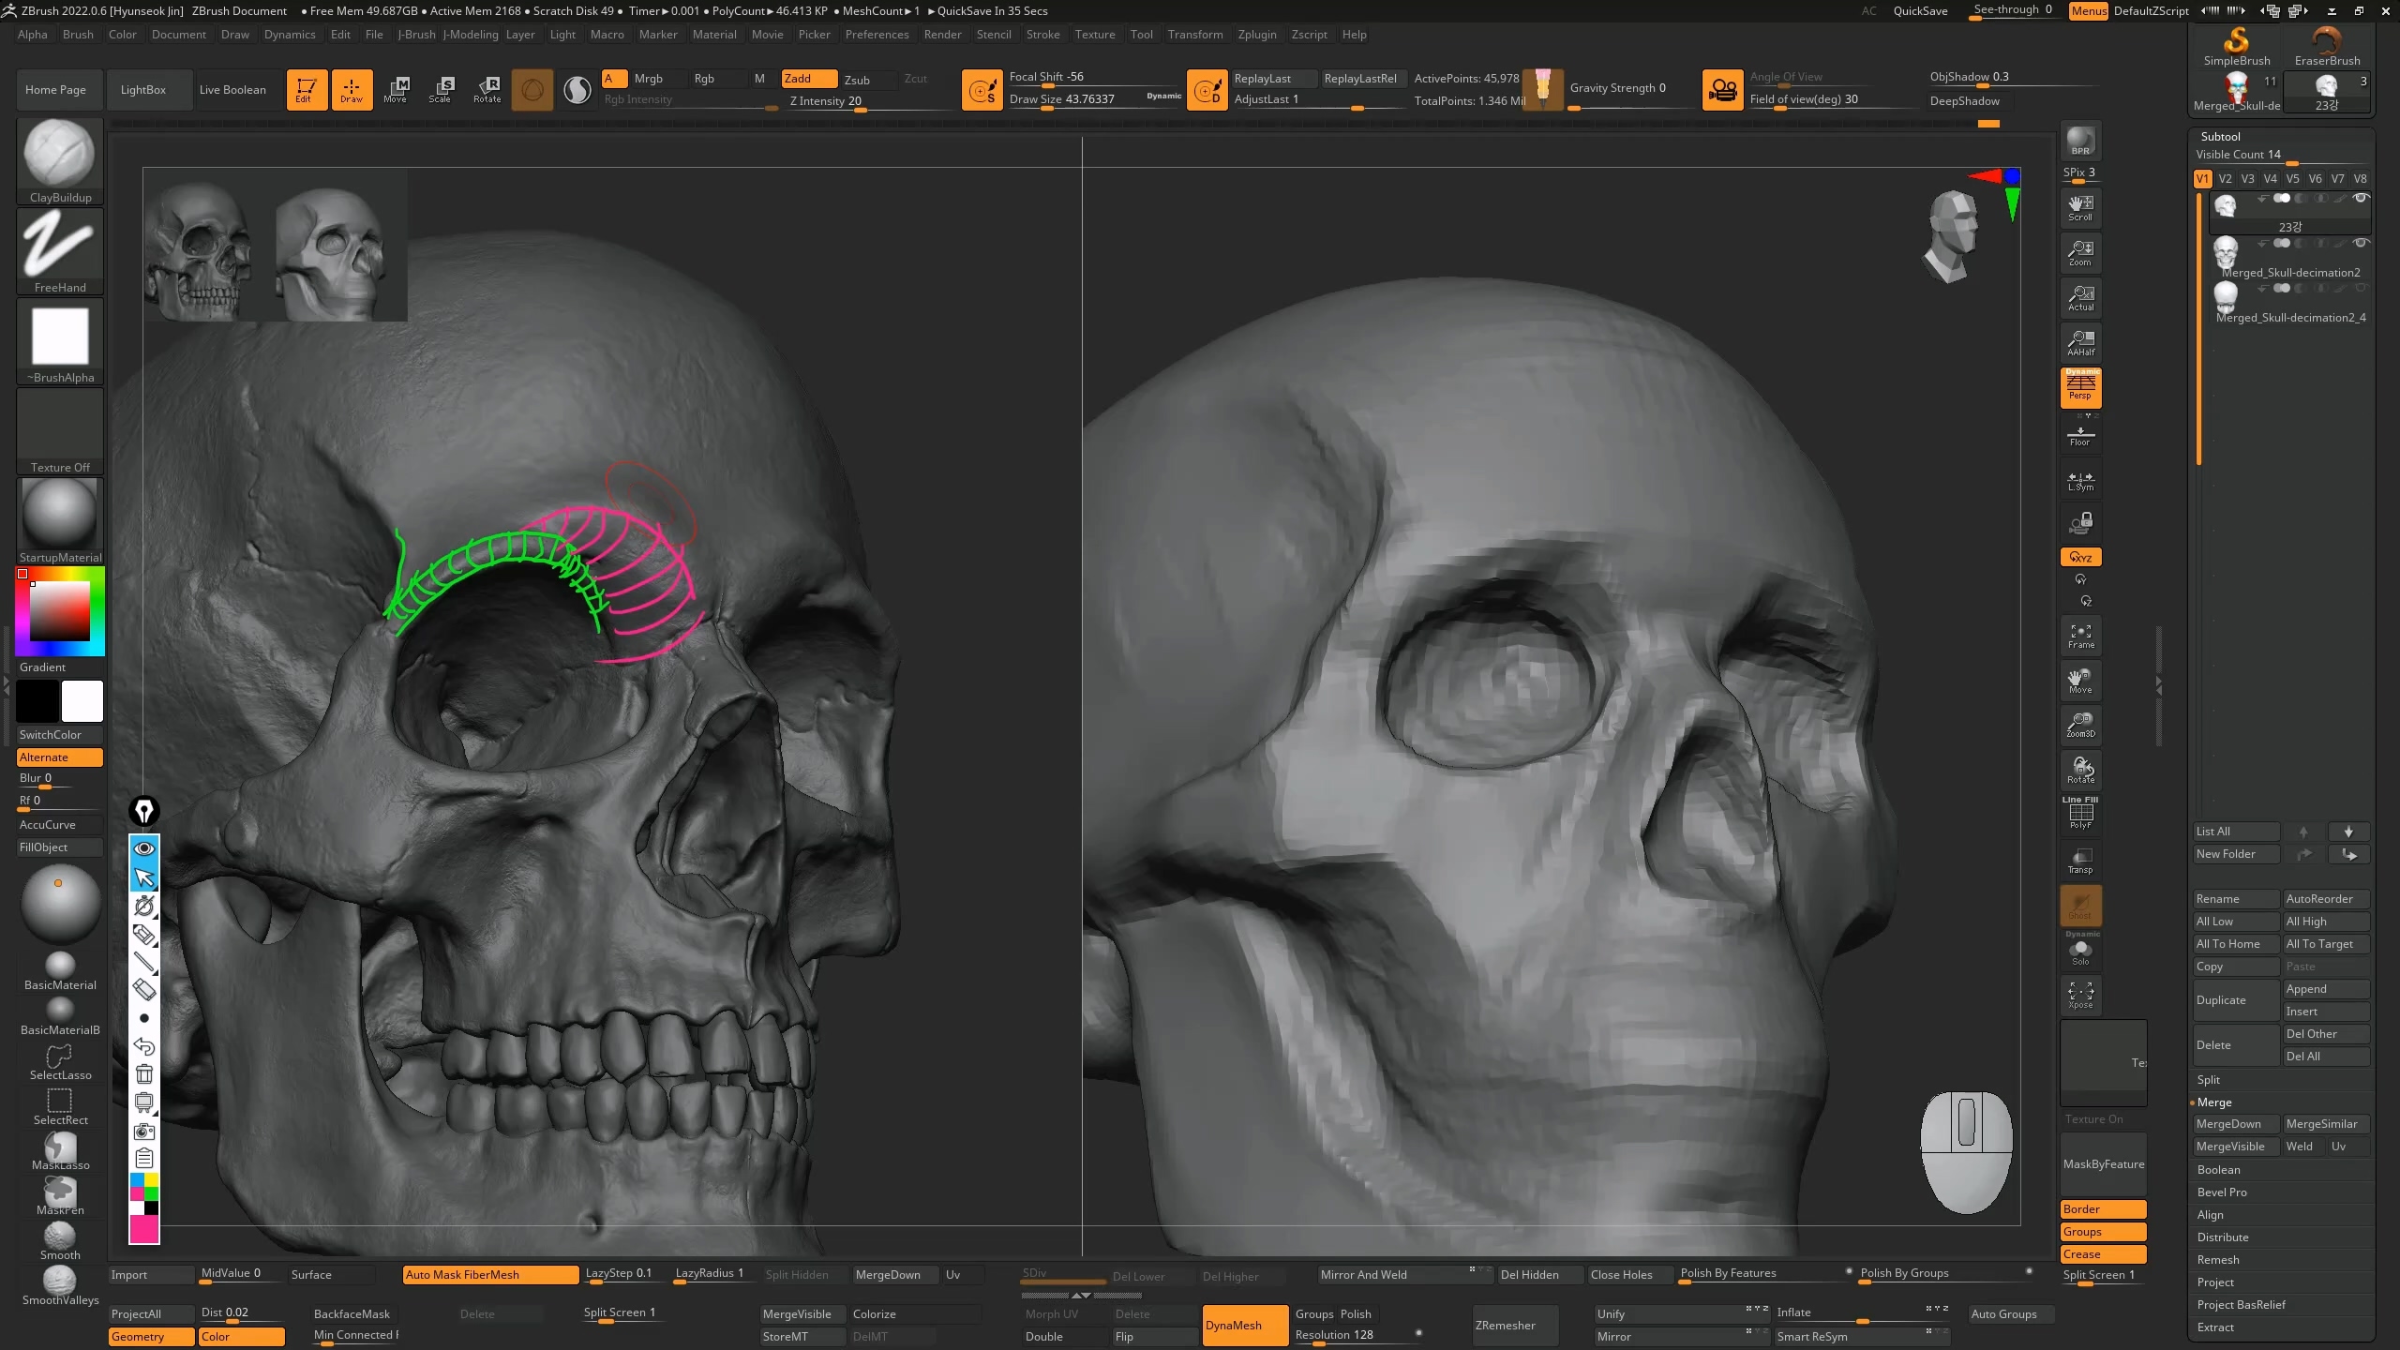The image size is (2400, 1350).
Task: Click the white secondary color swatch
Action: click(82, 701)
